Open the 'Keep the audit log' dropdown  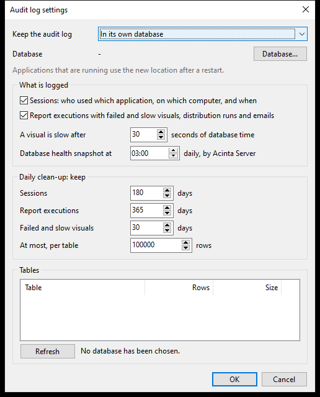[x=203, y=34]
